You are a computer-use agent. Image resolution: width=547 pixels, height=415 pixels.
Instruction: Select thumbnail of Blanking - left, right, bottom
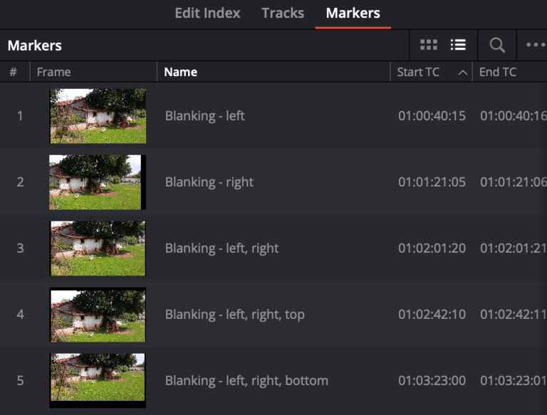pos(98,381)
